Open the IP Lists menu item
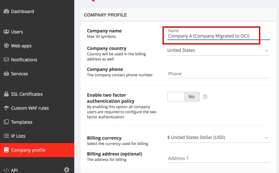Image resolution: width=279 pixels, height=173 pixels. 18,136
